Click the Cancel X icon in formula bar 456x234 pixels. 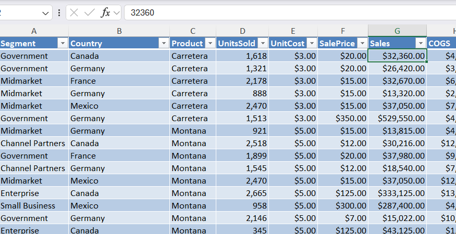click(x=74, y=13)
